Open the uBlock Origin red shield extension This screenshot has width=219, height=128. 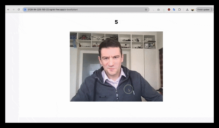click(169, 9)
